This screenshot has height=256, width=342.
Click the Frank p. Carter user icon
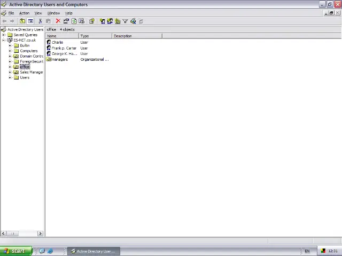pos(49,48)
